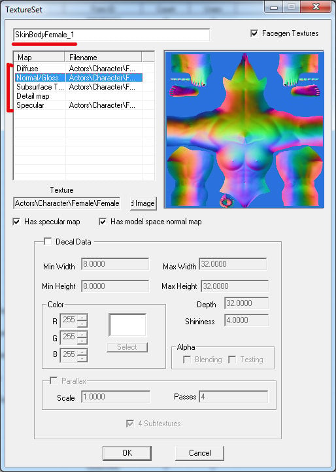Click the Map column header
Viewport: 336px width, 472px height.
[x=39, y=57]
